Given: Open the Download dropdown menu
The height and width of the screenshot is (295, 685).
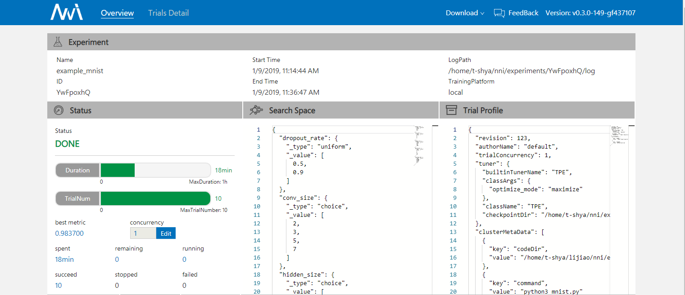Looking at the screenshot, I should point(465,13).
